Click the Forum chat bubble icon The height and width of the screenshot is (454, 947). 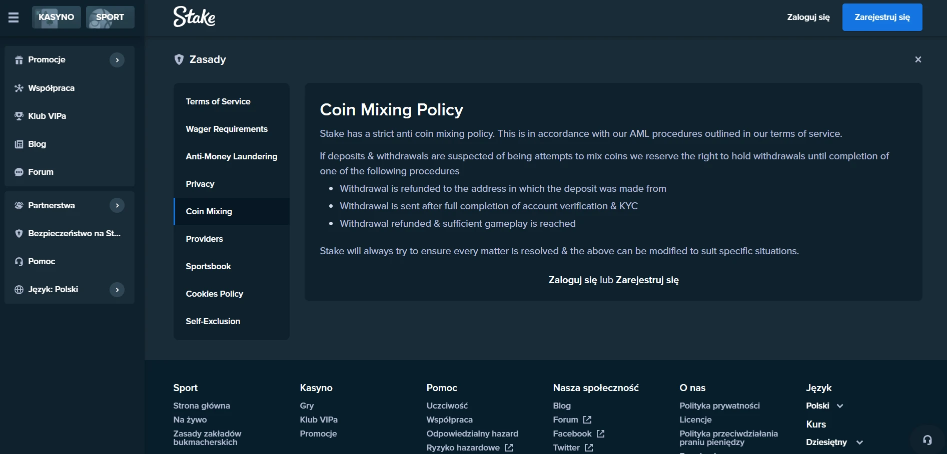tap(19, 172)
